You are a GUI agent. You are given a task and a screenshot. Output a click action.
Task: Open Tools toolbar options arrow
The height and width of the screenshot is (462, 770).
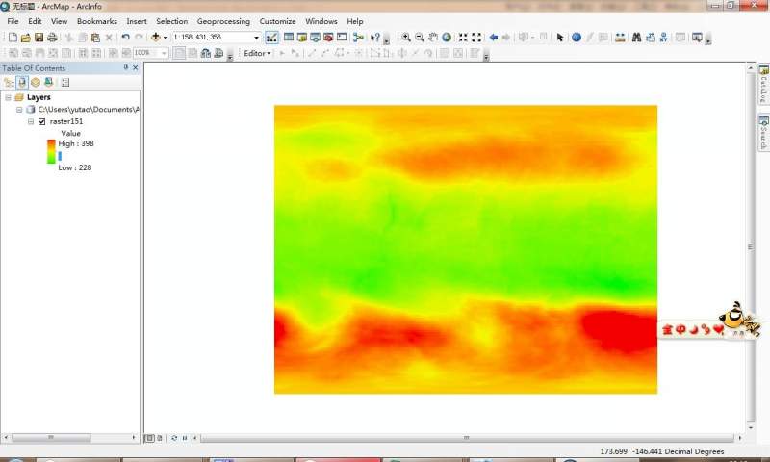click(708, 40)
